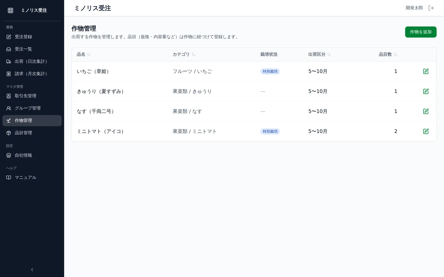Click the ミニトマト（アイコ） product name
Screen dimensions: 444x277
(101, 131)
